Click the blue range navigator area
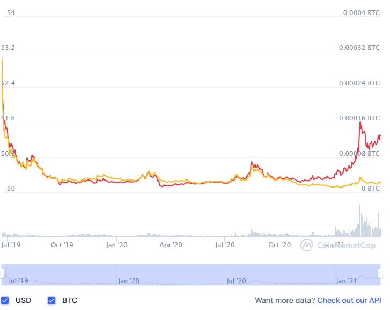 click(x=191, y=275)
